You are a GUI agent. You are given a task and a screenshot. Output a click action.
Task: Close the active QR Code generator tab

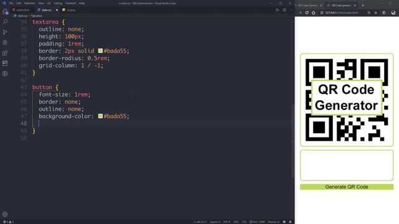tap(355, 6)
